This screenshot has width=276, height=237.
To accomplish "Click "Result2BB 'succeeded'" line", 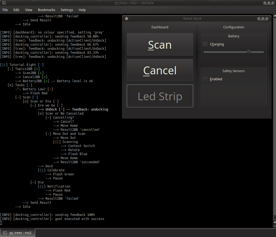I will pos(77,162).
